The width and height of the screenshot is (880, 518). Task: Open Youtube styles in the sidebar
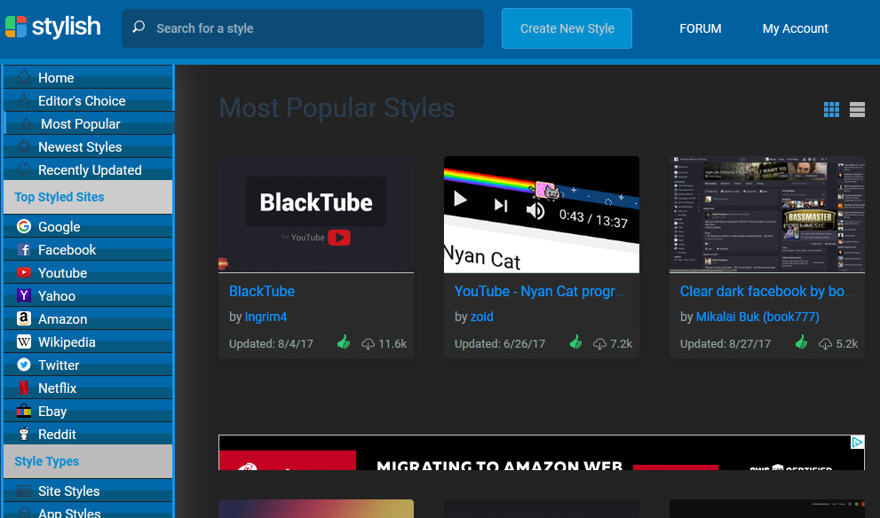(89, 272)
